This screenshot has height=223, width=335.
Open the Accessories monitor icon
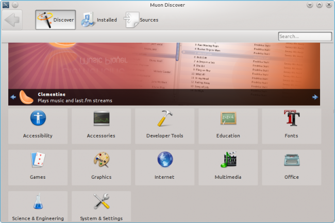[102, 118]
